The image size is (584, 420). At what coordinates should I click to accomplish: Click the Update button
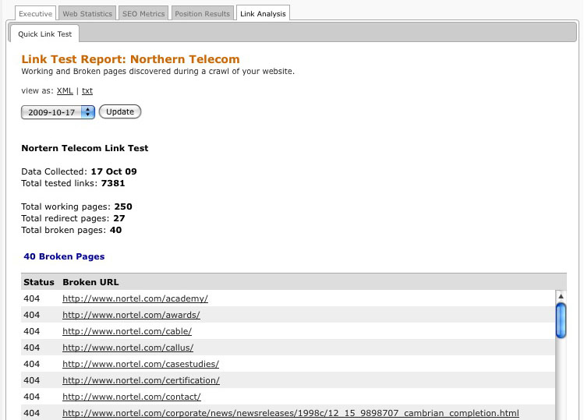120,111
